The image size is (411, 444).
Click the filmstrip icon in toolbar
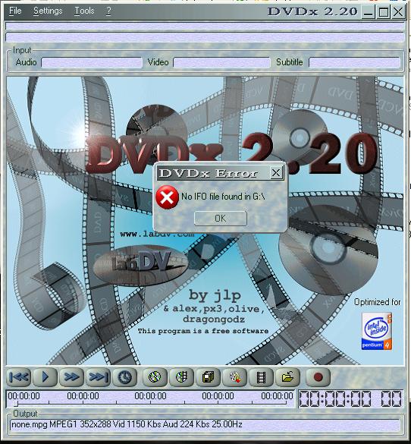coord(261,377)
